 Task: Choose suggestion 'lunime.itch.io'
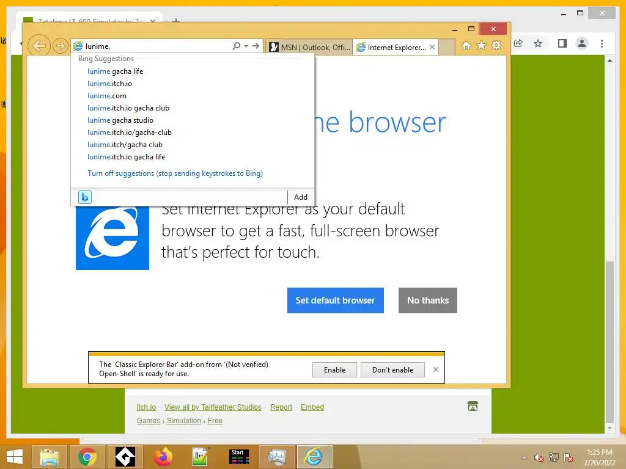[x=110, y=84]
